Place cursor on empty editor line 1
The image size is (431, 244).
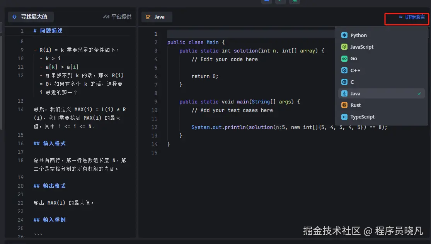click(250, 34)
